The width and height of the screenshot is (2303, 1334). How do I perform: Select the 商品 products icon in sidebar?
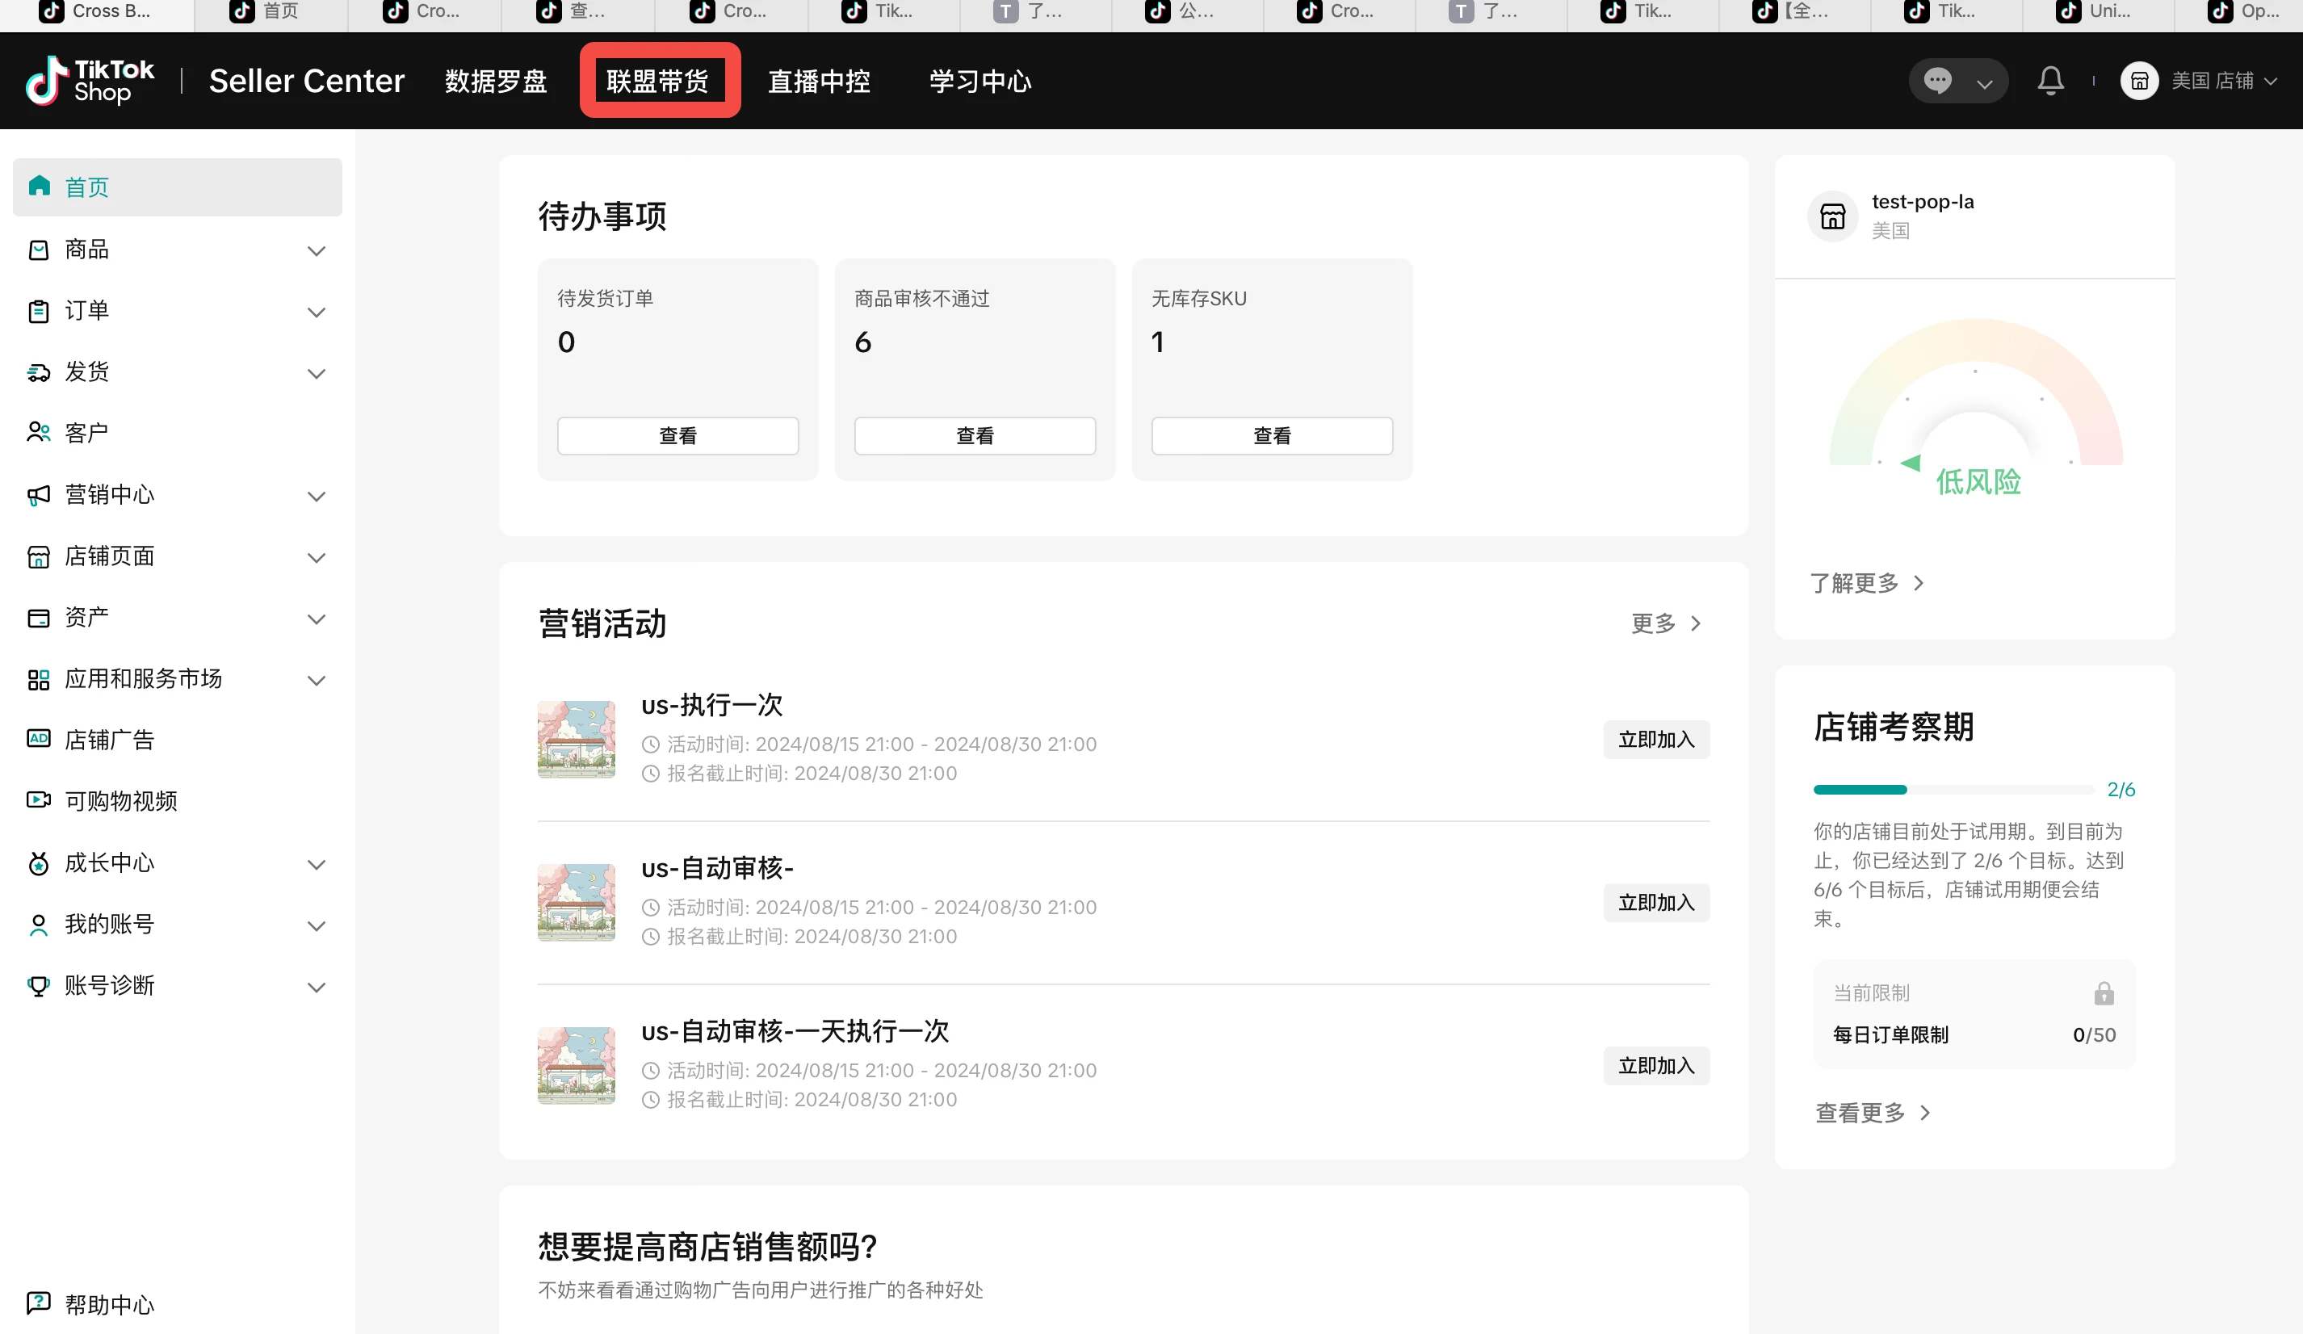coord(37,250)
